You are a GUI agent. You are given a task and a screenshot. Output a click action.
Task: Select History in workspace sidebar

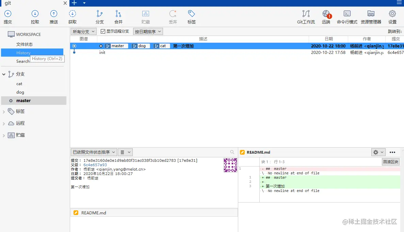pyautogui.click(x=32, y=53)
